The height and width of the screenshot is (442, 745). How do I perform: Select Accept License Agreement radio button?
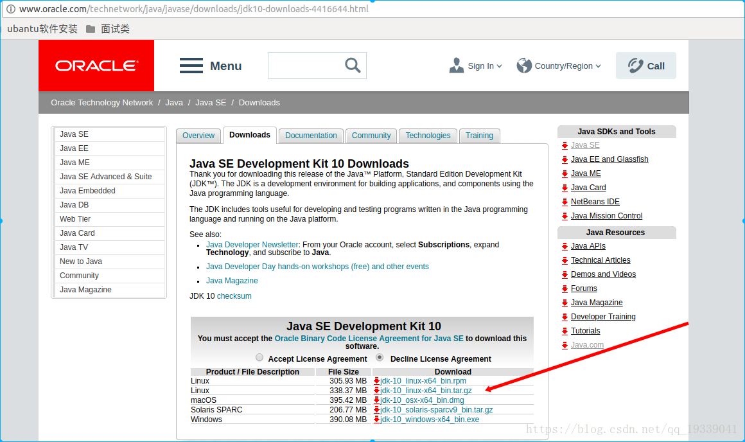tap(259, 357)
